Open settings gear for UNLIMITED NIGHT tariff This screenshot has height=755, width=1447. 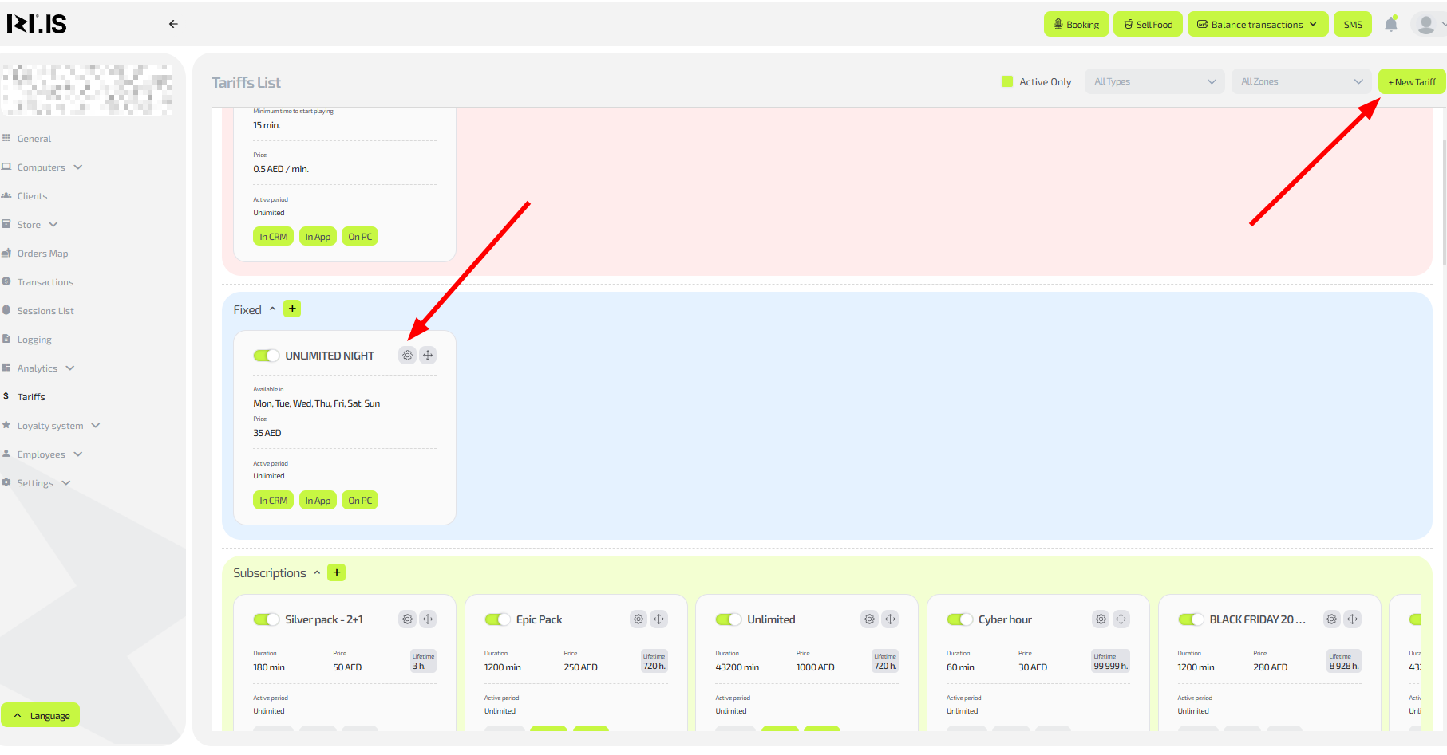(407, 356)
